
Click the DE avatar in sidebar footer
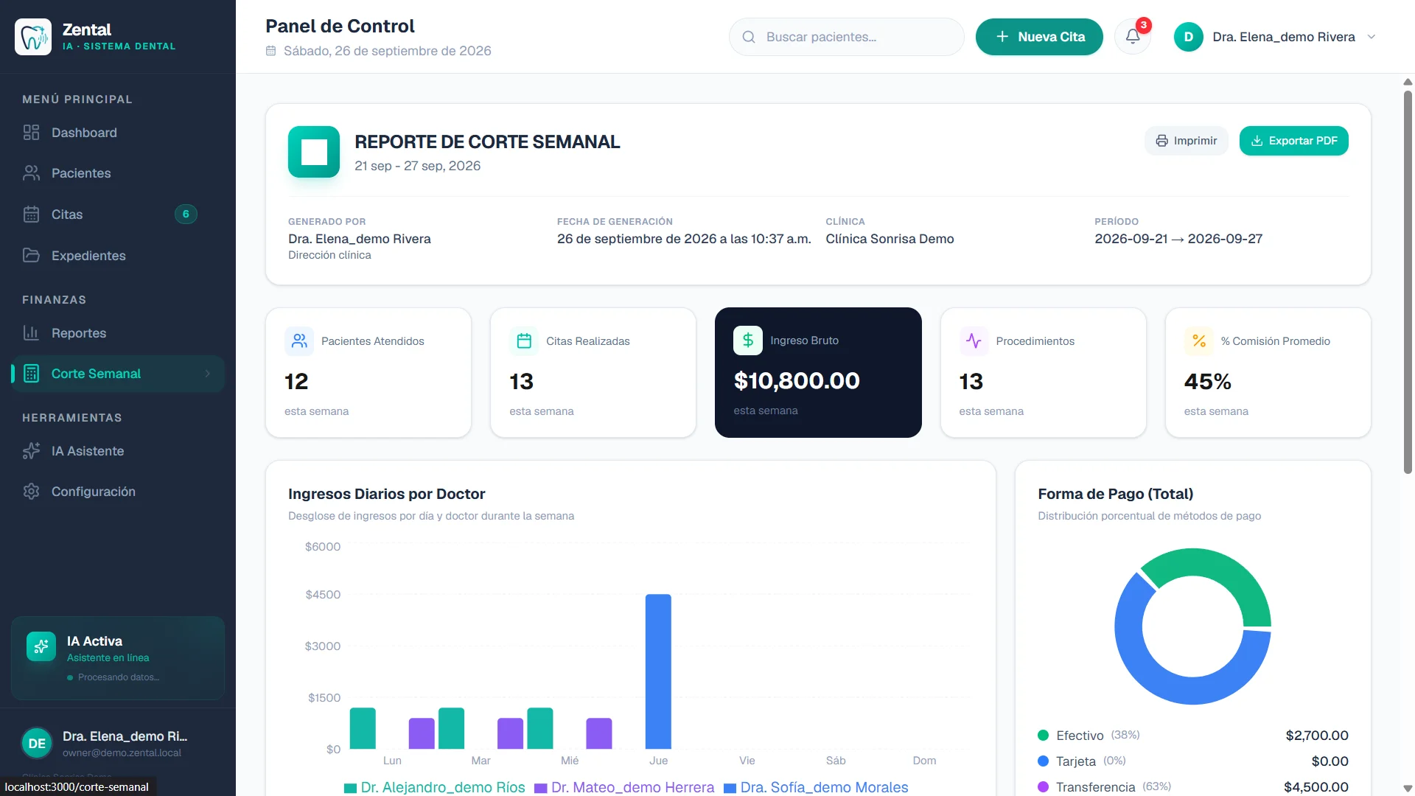pyautogui.click(x=37, y=744)
